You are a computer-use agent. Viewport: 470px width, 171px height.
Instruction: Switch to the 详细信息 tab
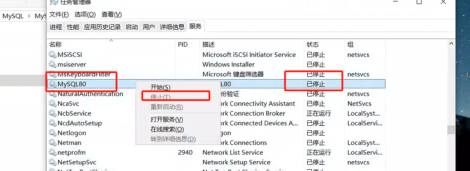[x=172, y=27]
